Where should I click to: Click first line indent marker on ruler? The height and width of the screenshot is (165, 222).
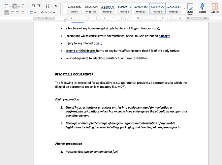[60, 18]
